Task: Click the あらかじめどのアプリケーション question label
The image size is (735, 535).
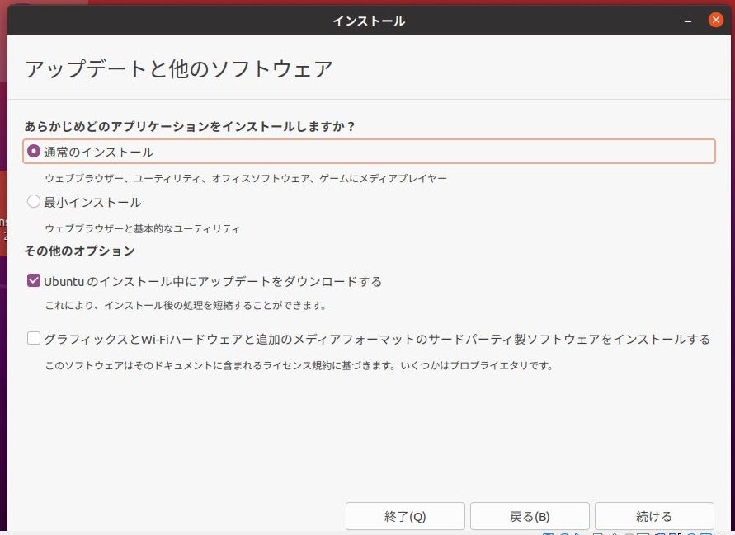Action: 190,126
